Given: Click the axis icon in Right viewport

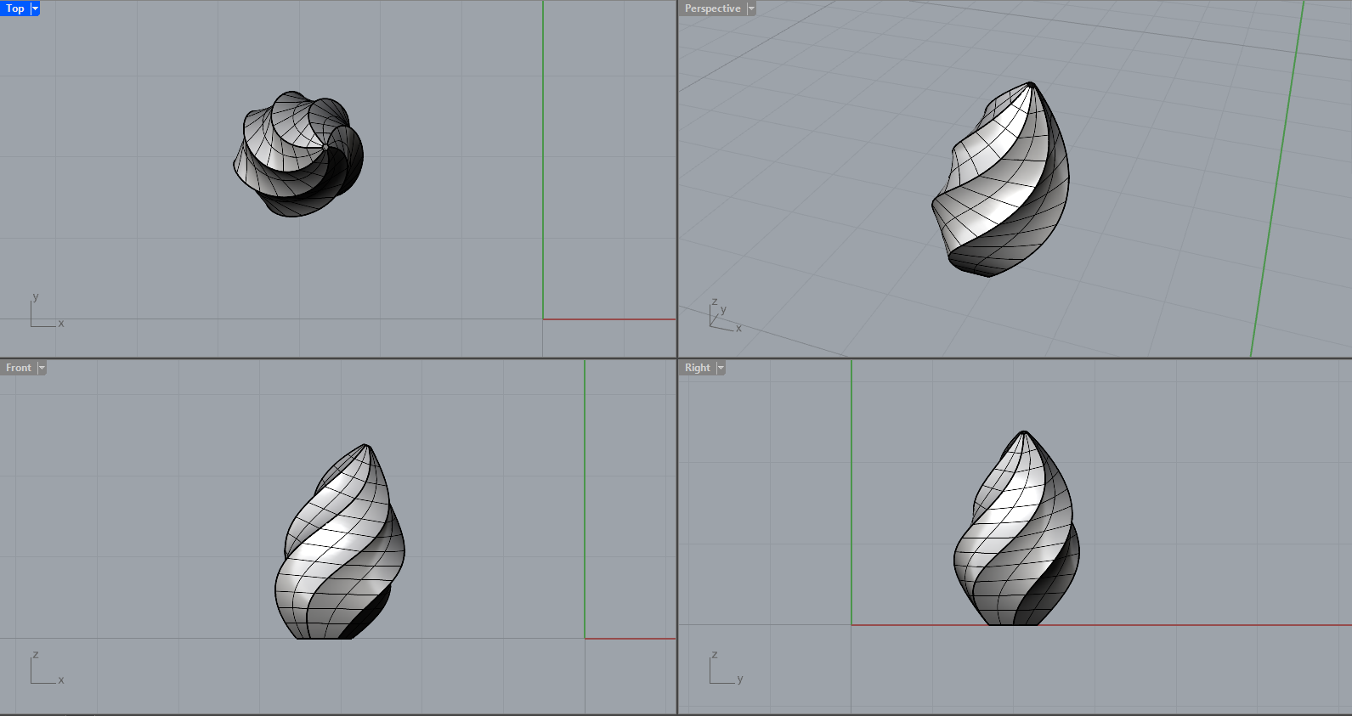Looking at the screenshot, I should [x=727, y=668].
